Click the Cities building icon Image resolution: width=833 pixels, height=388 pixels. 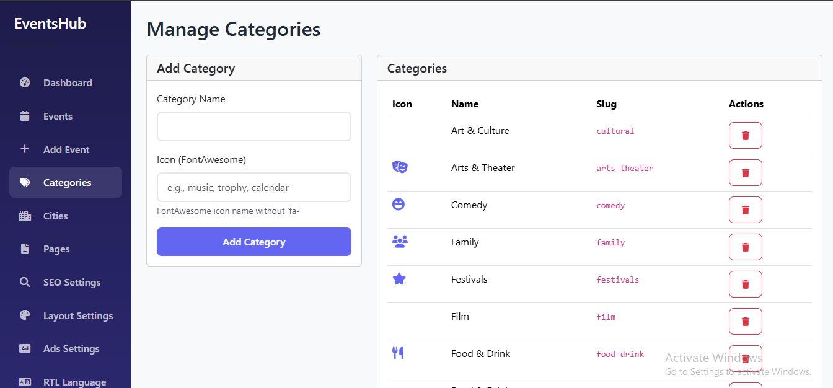25,216
